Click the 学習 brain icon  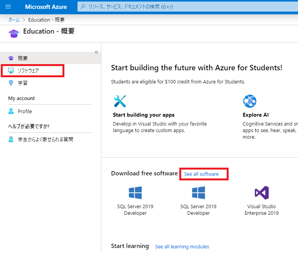(11, 83)
